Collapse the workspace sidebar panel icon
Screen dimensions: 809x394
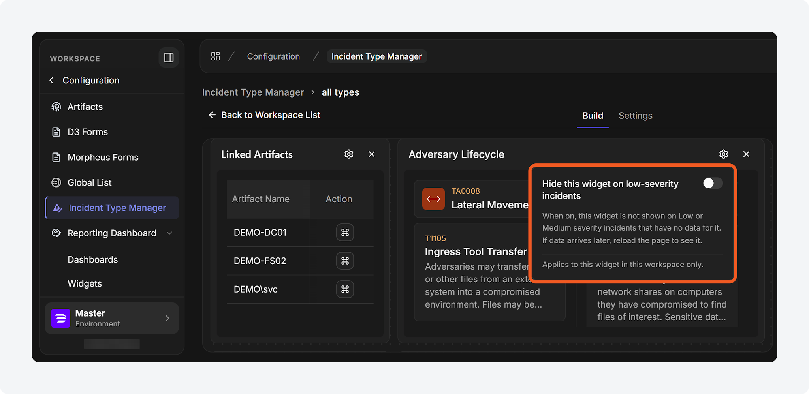coord(169,58)
